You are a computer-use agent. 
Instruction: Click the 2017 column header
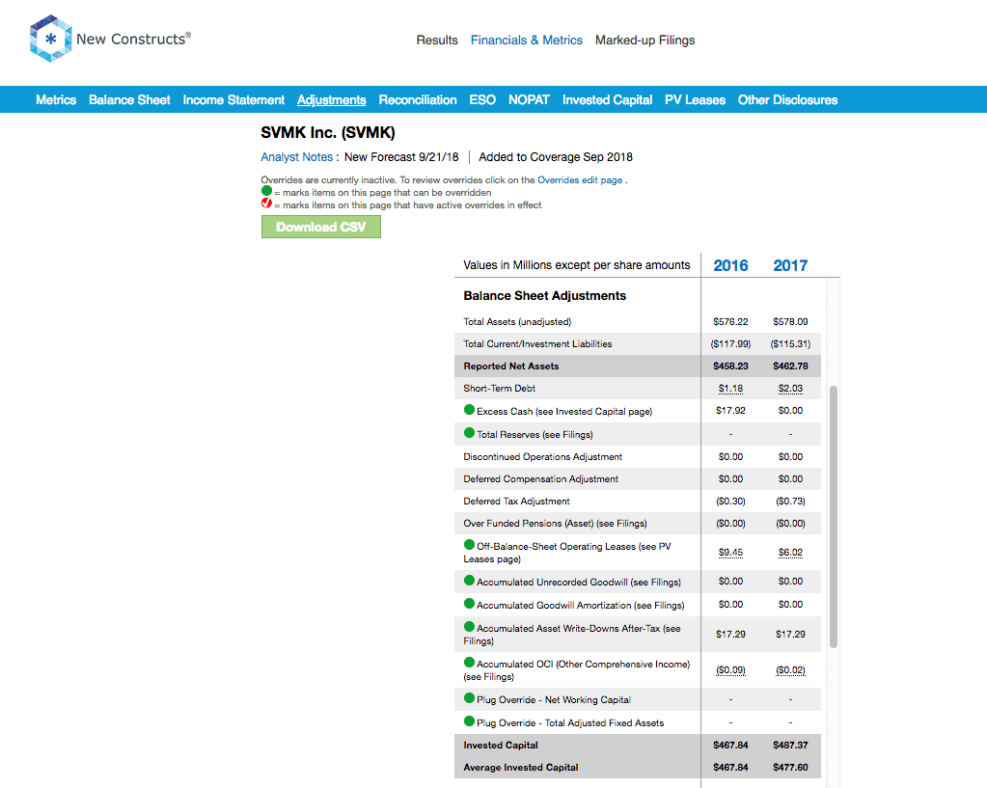[x=790, y=265]
